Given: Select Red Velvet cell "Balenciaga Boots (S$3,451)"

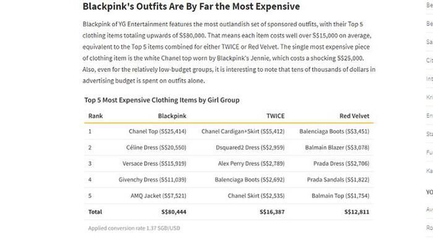Looking at the screenshot, I should pyautogui.click(x=334, y=131).
